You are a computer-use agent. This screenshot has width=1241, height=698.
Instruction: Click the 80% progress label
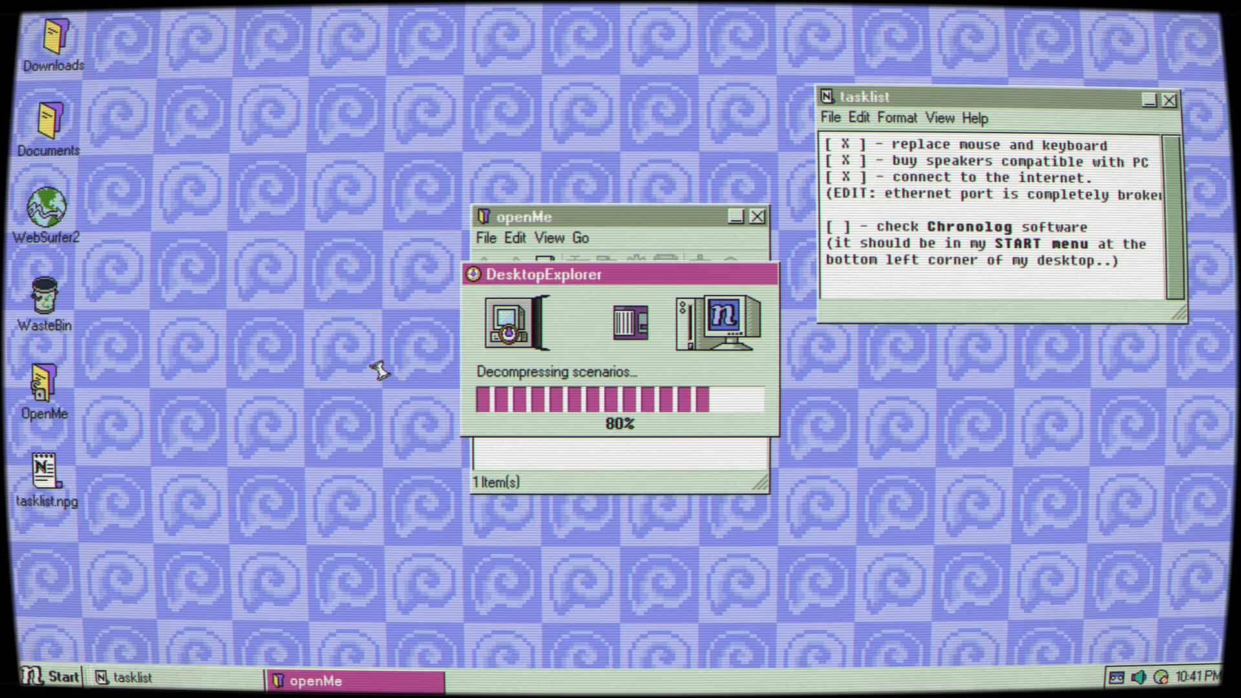(x=620, y=423)
